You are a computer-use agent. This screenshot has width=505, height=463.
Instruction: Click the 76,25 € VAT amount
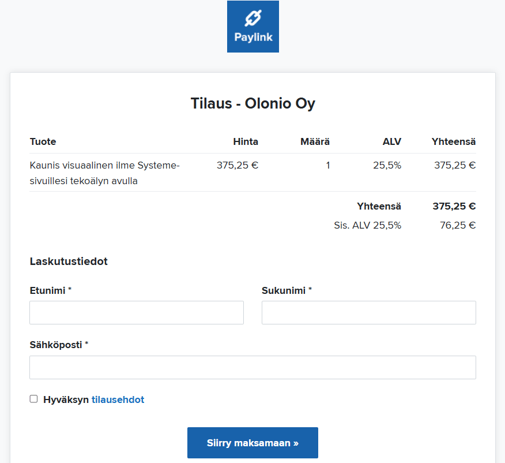[x=458, y=225]
